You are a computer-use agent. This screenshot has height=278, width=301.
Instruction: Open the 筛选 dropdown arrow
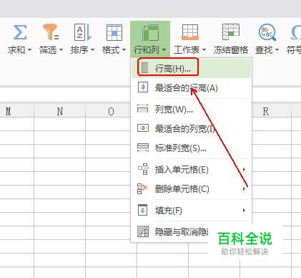click(x=61, y=50)
